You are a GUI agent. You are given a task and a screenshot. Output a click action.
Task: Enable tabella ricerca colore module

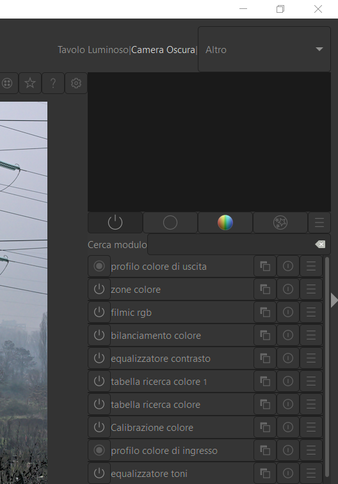click(x=99, y=404)
